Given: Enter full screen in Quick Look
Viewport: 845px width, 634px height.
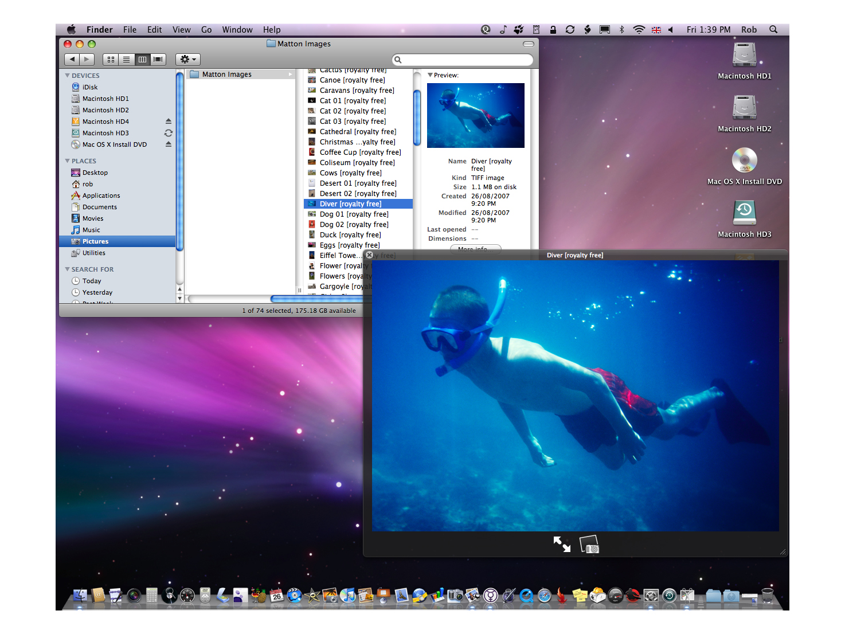Looking at the screenshot, I should pyautogui.click(x=562, y=544).
